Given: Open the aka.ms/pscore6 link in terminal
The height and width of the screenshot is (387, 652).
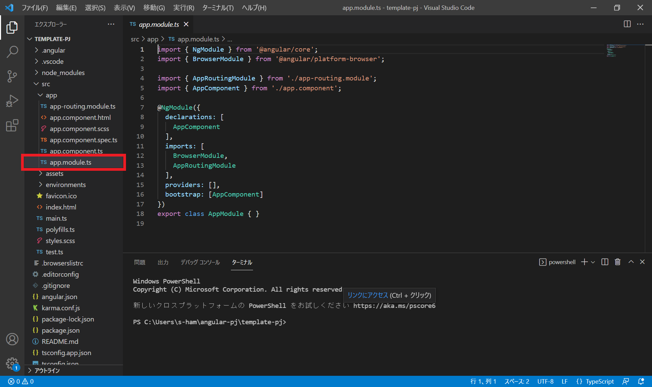Looking at the screenshot, I should [394, 306].
